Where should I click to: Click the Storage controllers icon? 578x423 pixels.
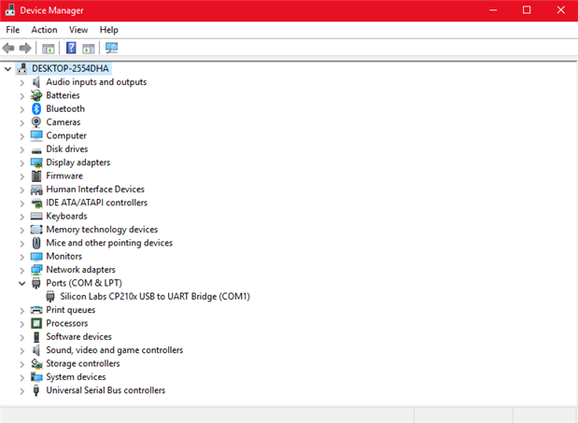coord(36,363)
